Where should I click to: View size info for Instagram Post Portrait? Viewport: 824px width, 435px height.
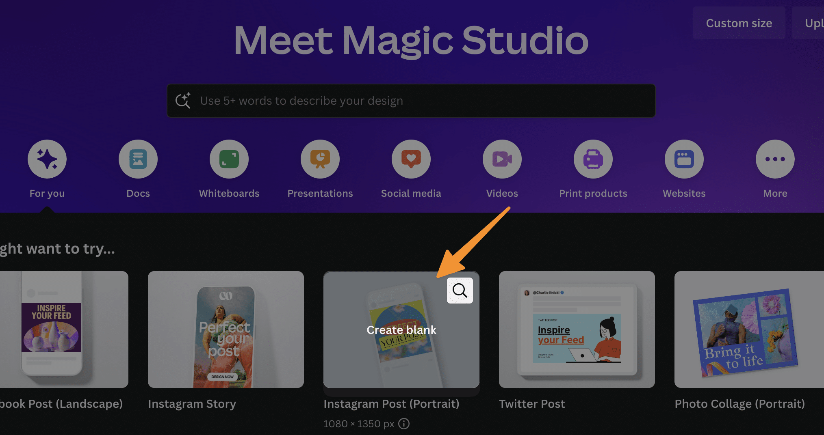[403, 424]
